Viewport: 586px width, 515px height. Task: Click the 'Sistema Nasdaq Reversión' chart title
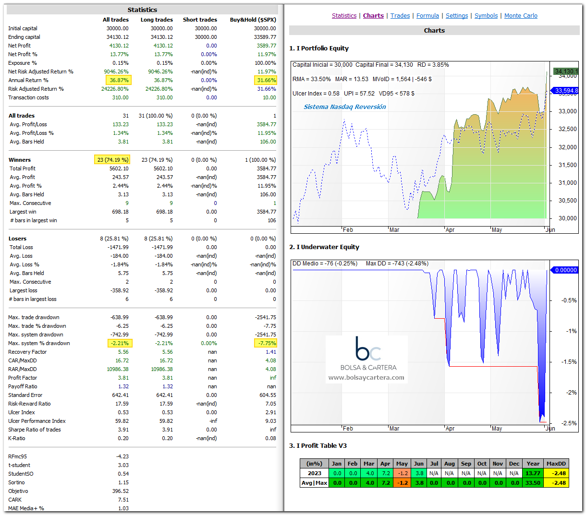pyautogui.click(x=345, y=107)
